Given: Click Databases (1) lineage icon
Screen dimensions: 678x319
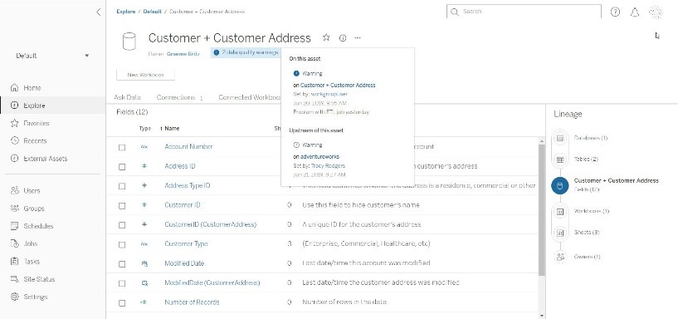Looking at the screenshot, I should (560, 138).
